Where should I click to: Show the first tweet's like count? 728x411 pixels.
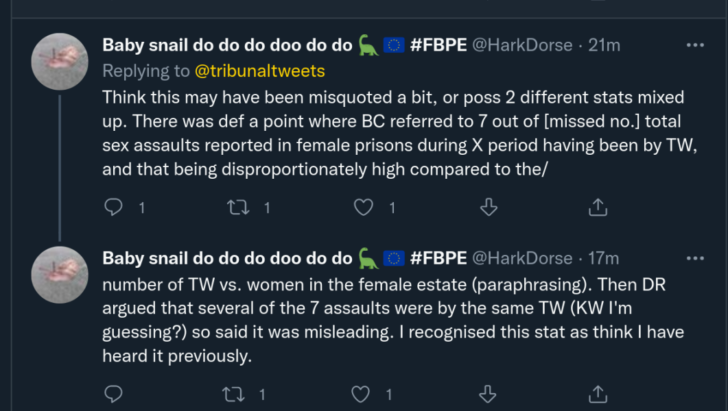(x=390, y=207)
